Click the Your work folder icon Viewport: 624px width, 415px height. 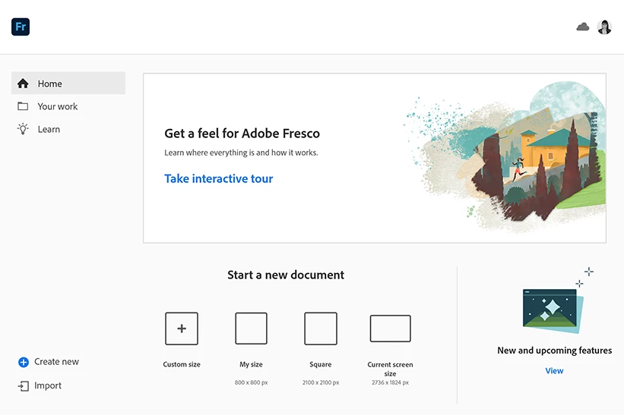[23, 106]
